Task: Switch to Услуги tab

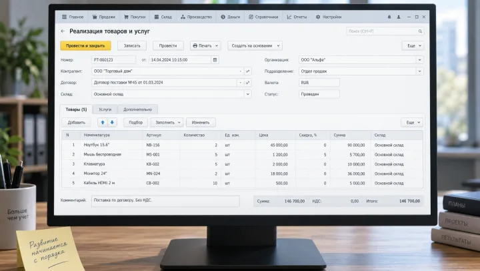Action: click(x=105, y=109)
